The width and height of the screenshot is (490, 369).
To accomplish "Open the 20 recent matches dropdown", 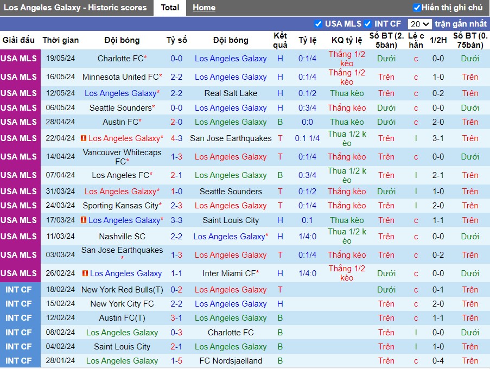I will [419, 24].
